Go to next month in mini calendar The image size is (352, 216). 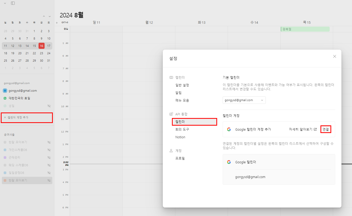[x=50, y=16]
